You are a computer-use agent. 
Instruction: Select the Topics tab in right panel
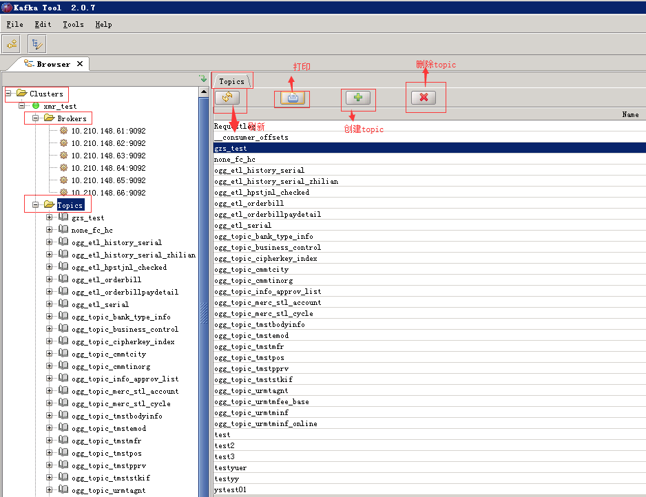(231, 81)
